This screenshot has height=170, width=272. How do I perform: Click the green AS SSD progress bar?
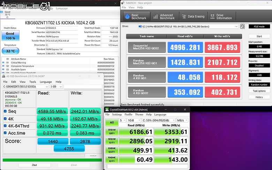click(52, 160)
